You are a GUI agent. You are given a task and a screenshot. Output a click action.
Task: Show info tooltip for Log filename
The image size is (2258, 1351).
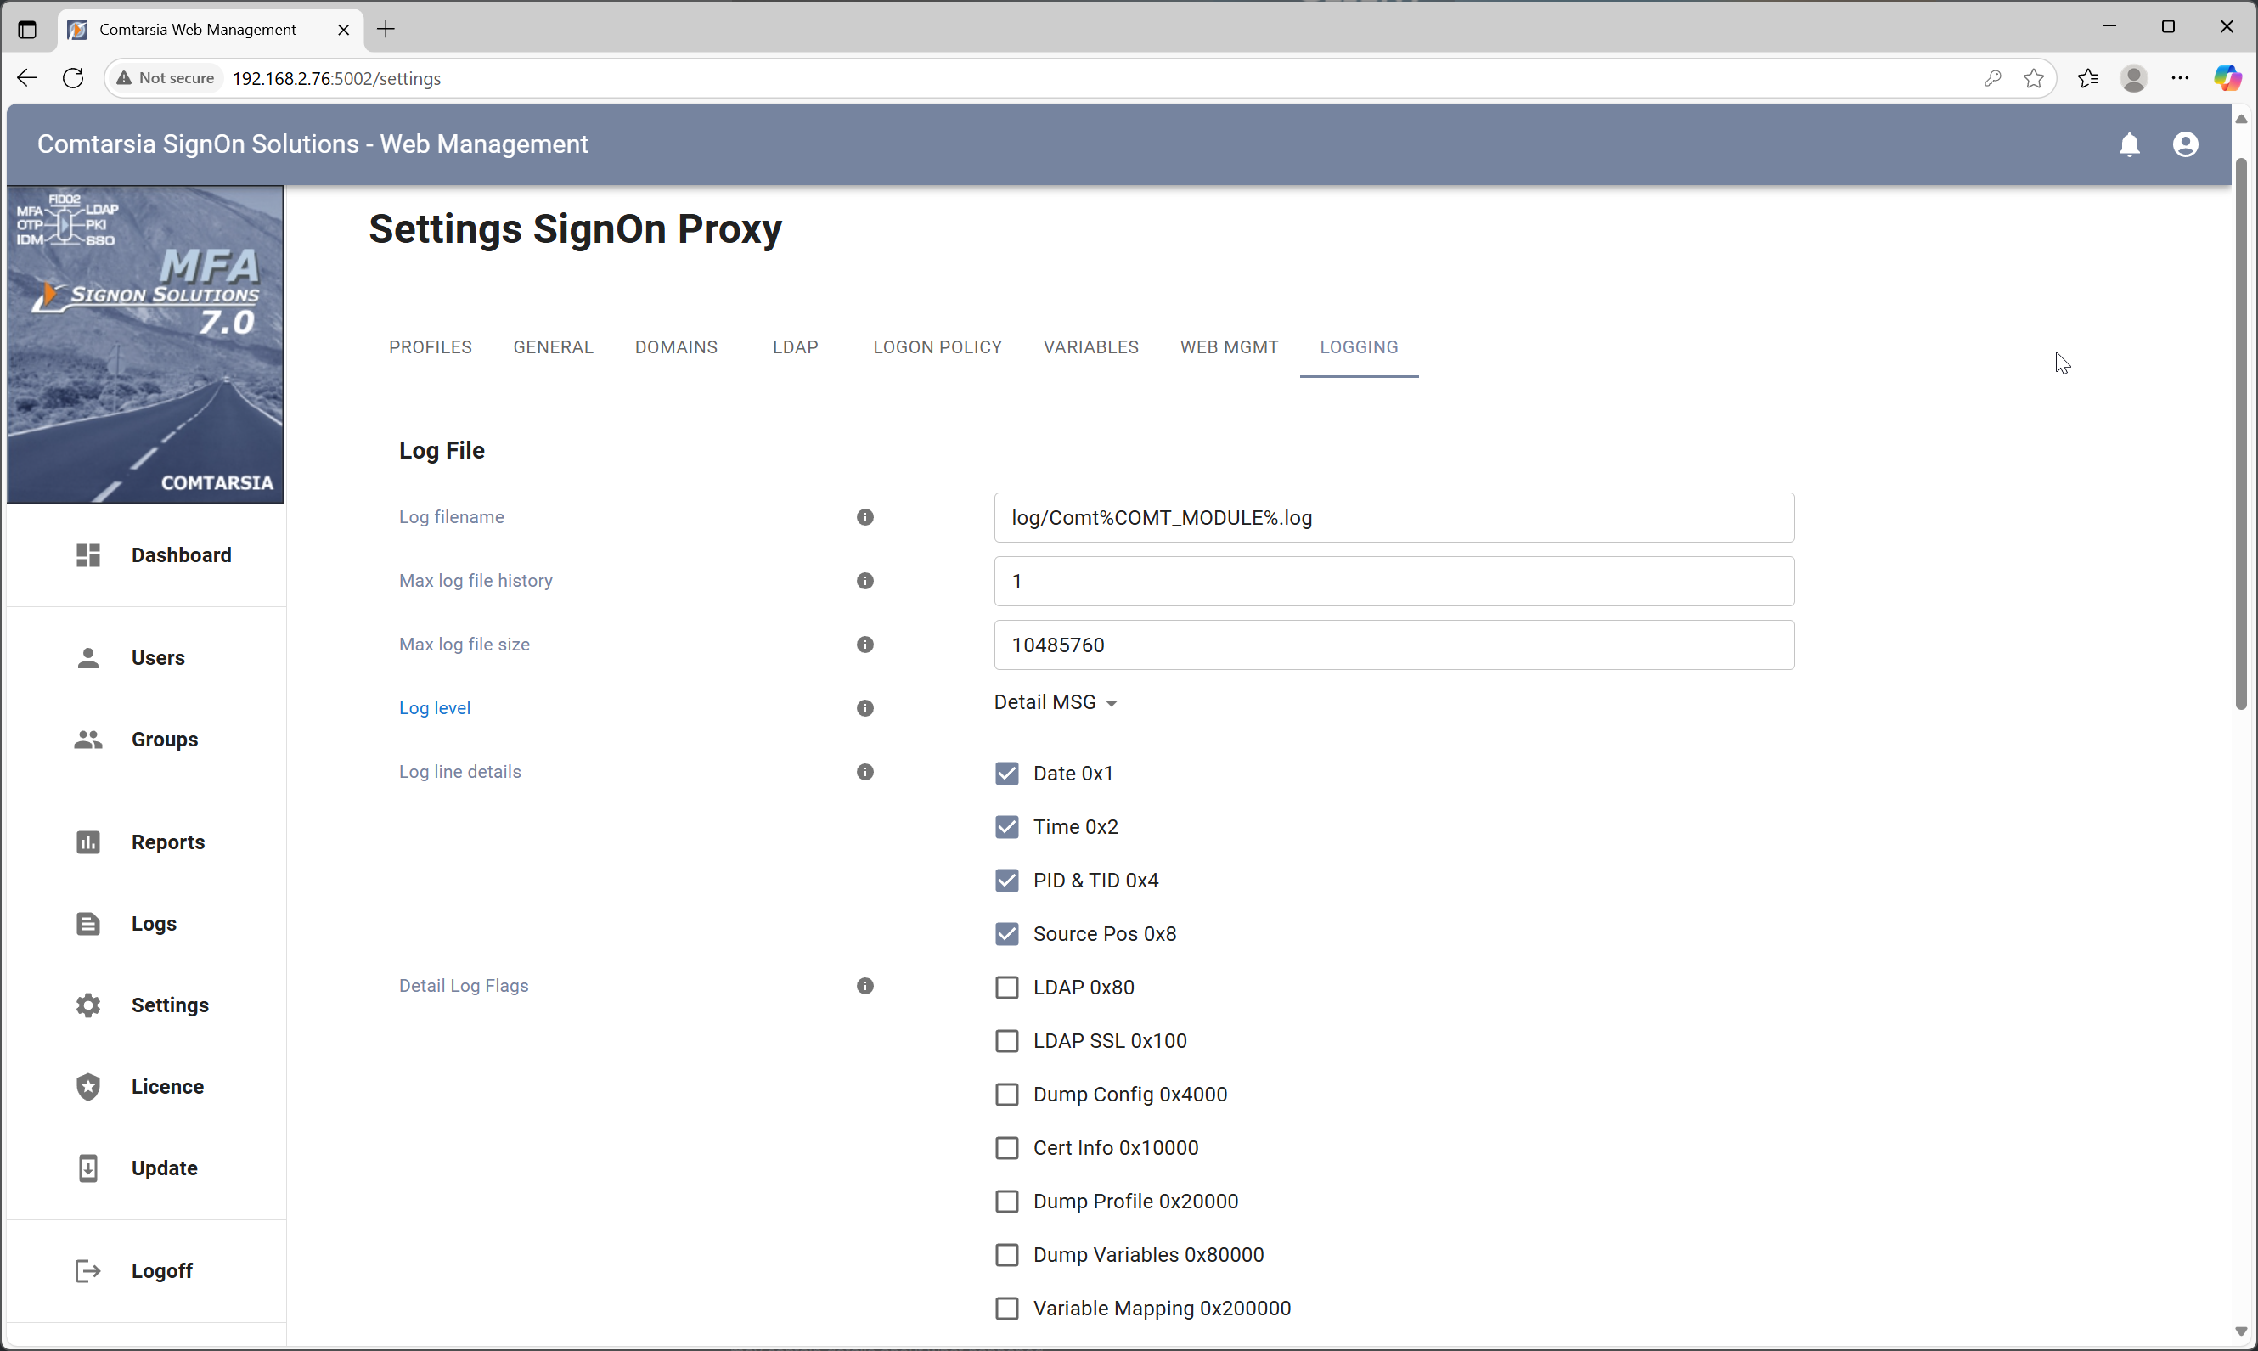coord(865,516)
